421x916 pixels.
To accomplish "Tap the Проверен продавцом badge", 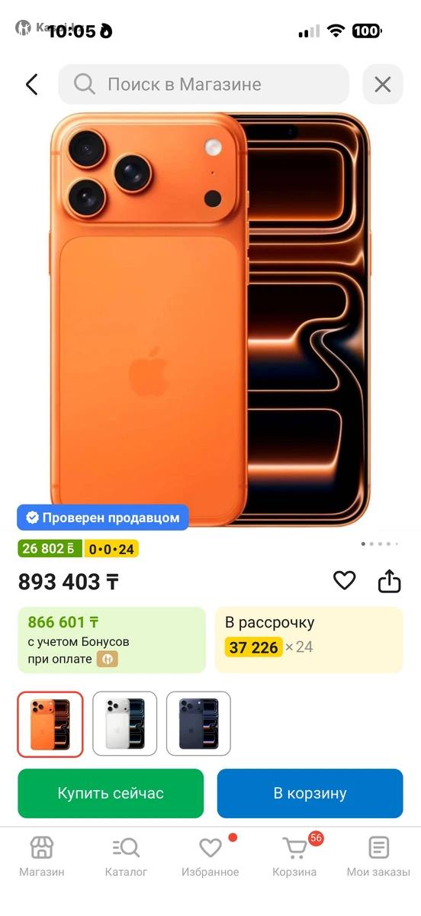I will pyautogui.click(x=103, y=518).
